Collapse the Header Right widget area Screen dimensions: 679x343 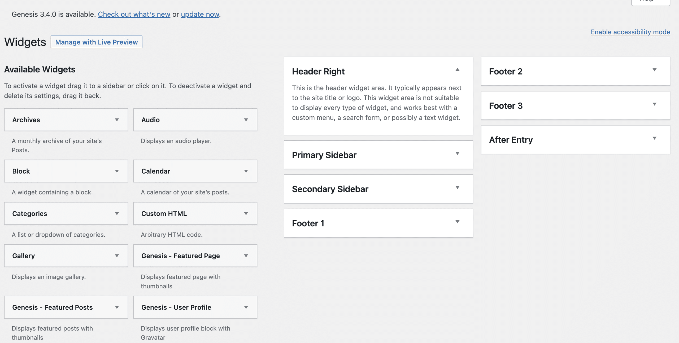(x=457, y=69)
